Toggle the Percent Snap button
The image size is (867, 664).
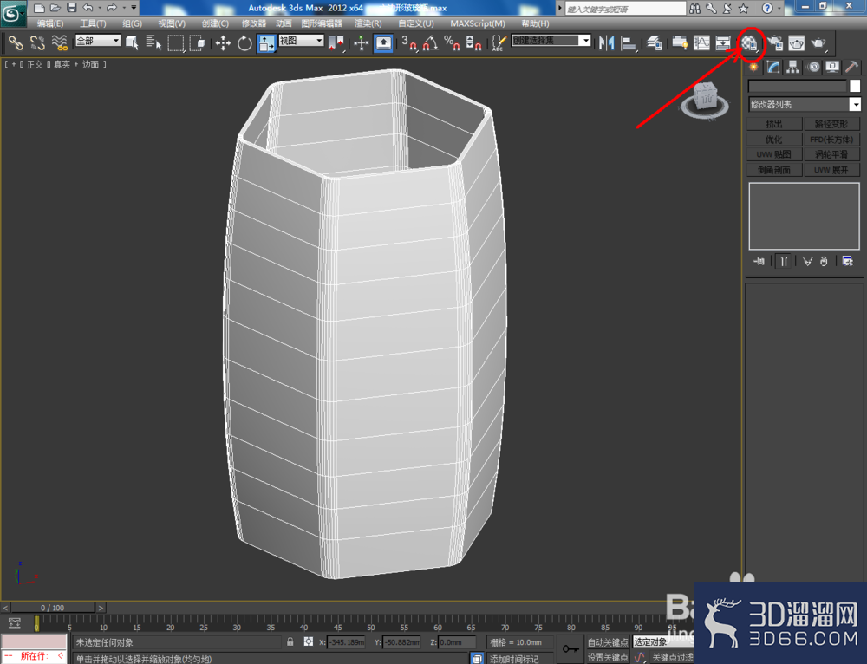pyautogui.click(x=453, y=42)
